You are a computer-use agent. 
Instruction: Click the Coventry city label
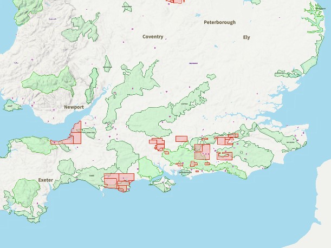153,37
